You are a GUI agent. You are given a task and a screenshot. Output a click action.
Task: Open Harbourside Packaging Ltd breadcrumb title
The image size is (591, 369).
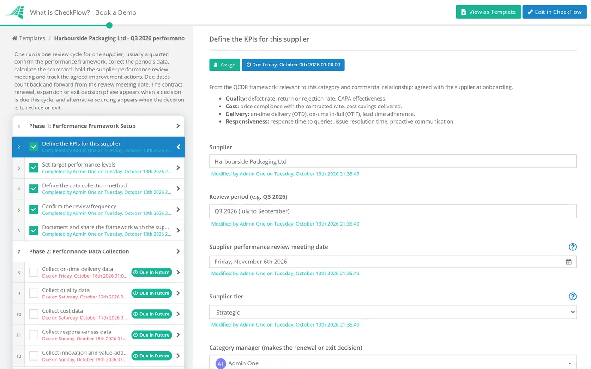coord(119,38)
